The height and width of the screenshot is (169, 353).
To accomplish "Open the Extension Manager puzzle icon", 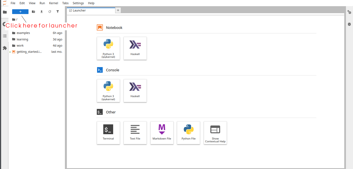I will point(5,48).
